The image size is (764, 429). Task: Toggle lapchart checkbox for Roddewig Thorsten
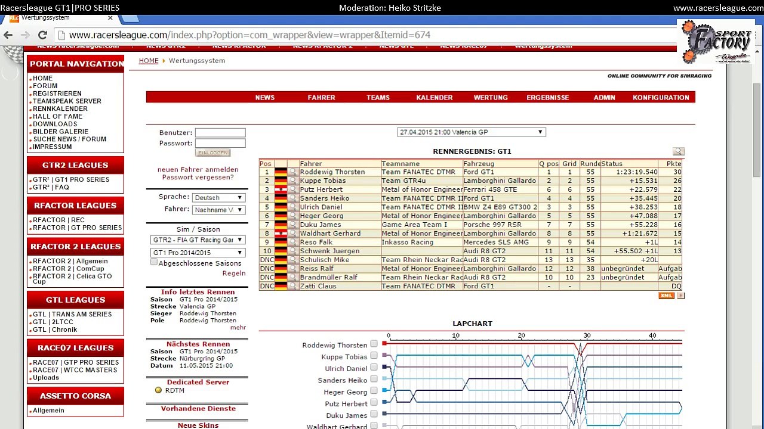(x=374, y=344)
